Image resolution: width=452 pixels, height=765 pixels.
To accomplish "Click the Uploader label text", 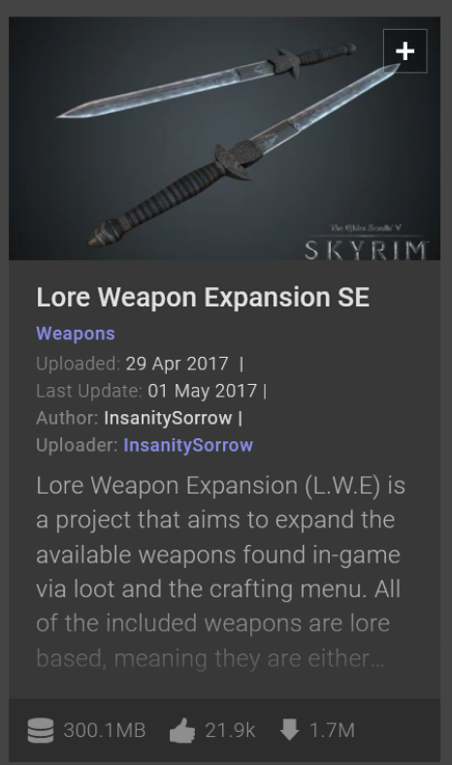I will click(x=77, y=445).
